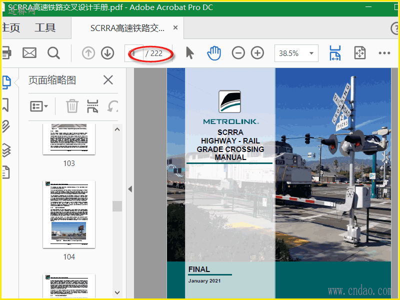Open the help question mark icon
The width and height of the screenshot is (400, 300).
click(x=394, y=28)
